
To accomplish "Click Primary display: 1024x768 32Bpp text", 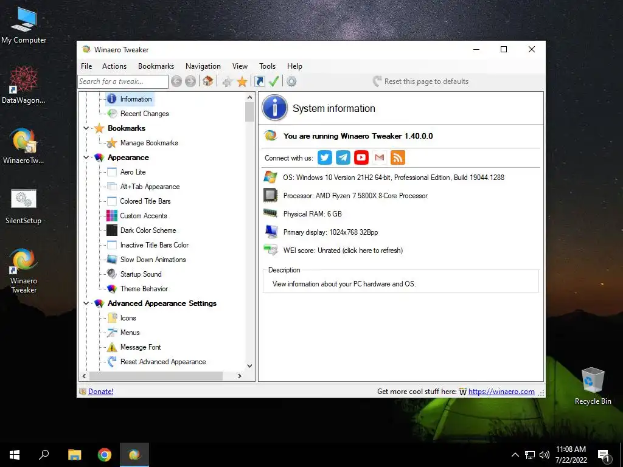I will tap(330, 232).
